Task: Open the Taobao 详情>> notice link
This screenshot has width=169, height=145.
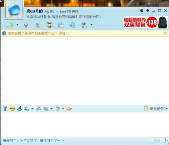Action: pyautogui.click(x=64, y=34)
